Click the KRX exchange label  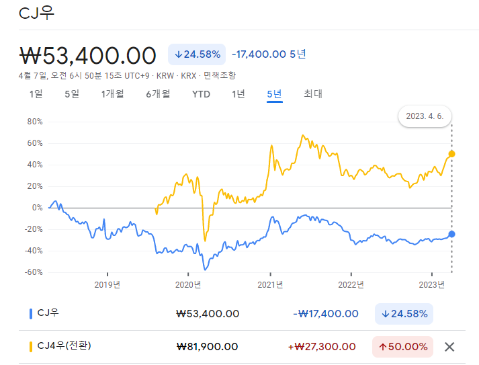tap(189, 76)
